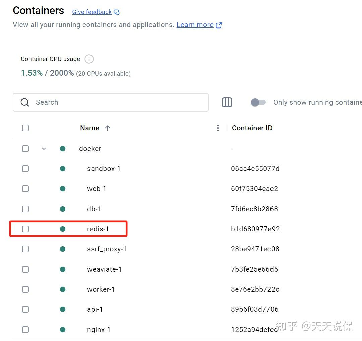Open the column customization icon near search bar
Screen dimensions: 362x341
(227, 102)
